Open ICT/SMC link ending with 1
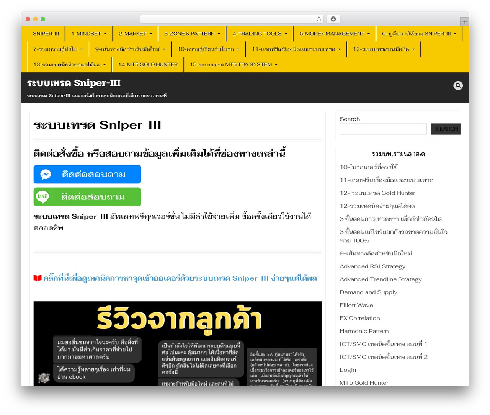Image resolution: width=490 pixels, height=415 pixels. pos(383,344)
